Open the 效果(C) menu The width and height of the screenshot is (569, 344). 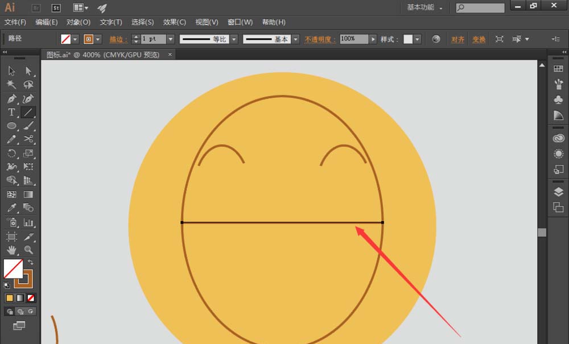click(x=175, y=22)
